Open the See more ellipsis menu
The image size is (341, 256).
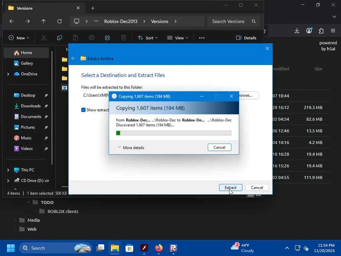(x=201, y=38)
